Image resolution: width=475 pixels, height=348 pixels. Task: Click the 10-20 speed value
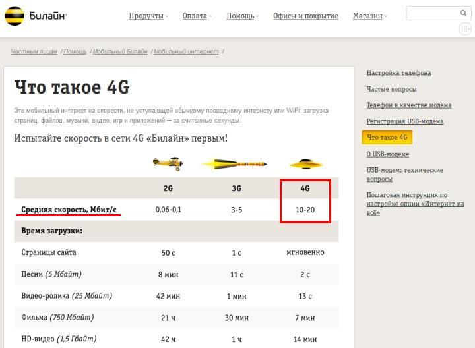[305, 210]
